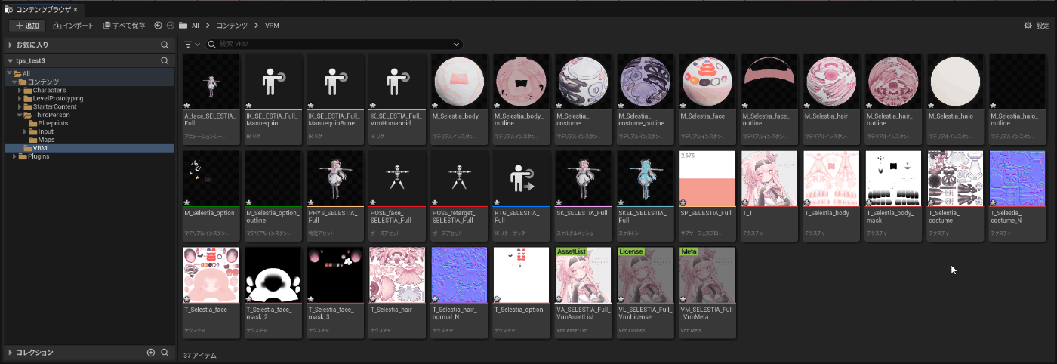Click the All breadcrumb segment

click(x=195, y=25)
